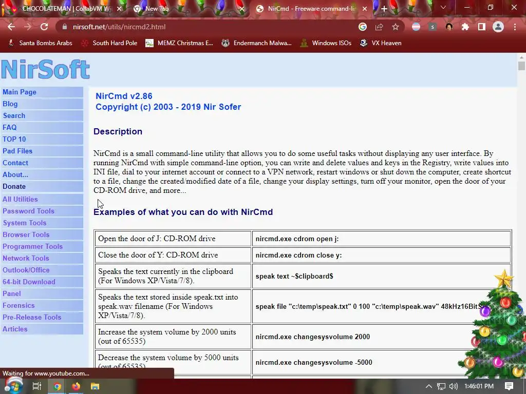Open Forensics sidebar link
The height and width of the screenshot is (394, 526).
point(18,306)
